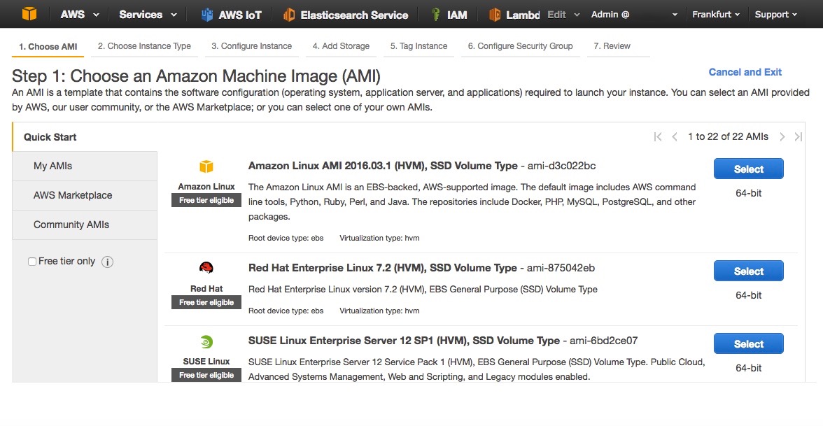The image size is (823, 426).
Task: Click SUSE Linux Enterprise Server 12 SP1 title
Action: click(404, 341)
